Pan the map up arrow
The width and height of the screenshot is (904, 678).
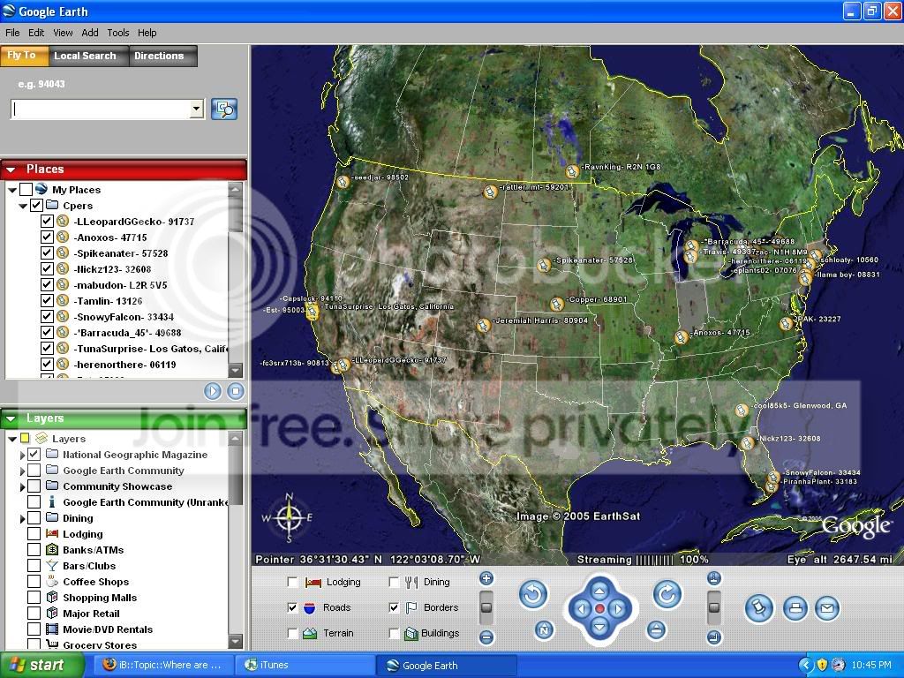point(599,591)
